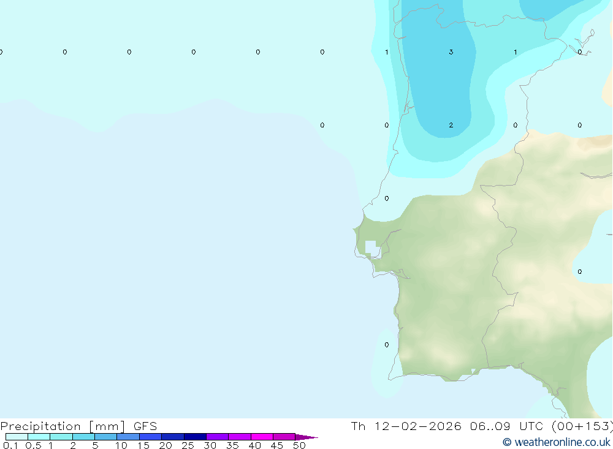Viewport: 613px width, 449px height.
Task: Pick the legend swatch between 5 and 10
Action: pos(106,437)
